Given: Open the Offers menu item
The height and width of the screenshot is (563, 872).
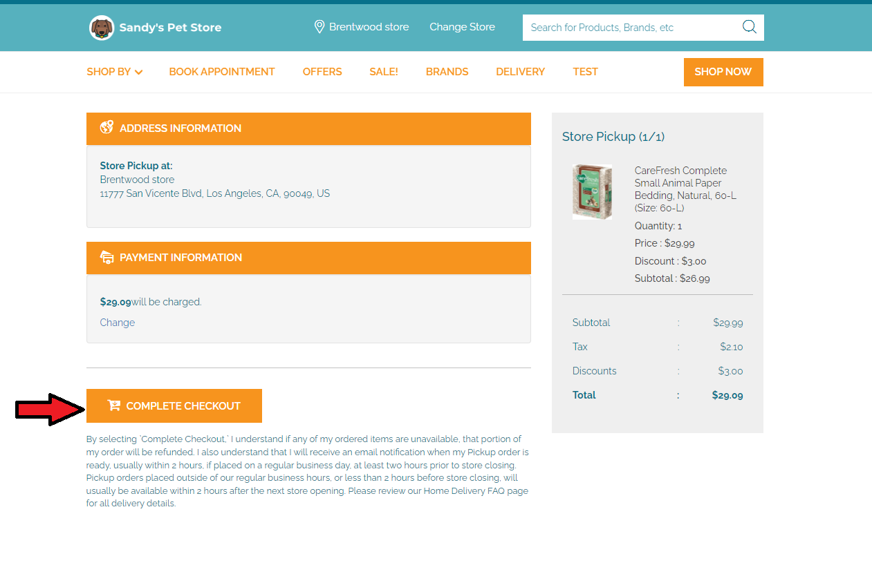Looking at the screenshot, I should coord(322,72).
